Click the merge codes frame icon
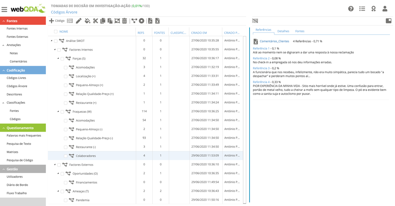The width and height of the screenshot is (395, 206). [x=117, y=21]
